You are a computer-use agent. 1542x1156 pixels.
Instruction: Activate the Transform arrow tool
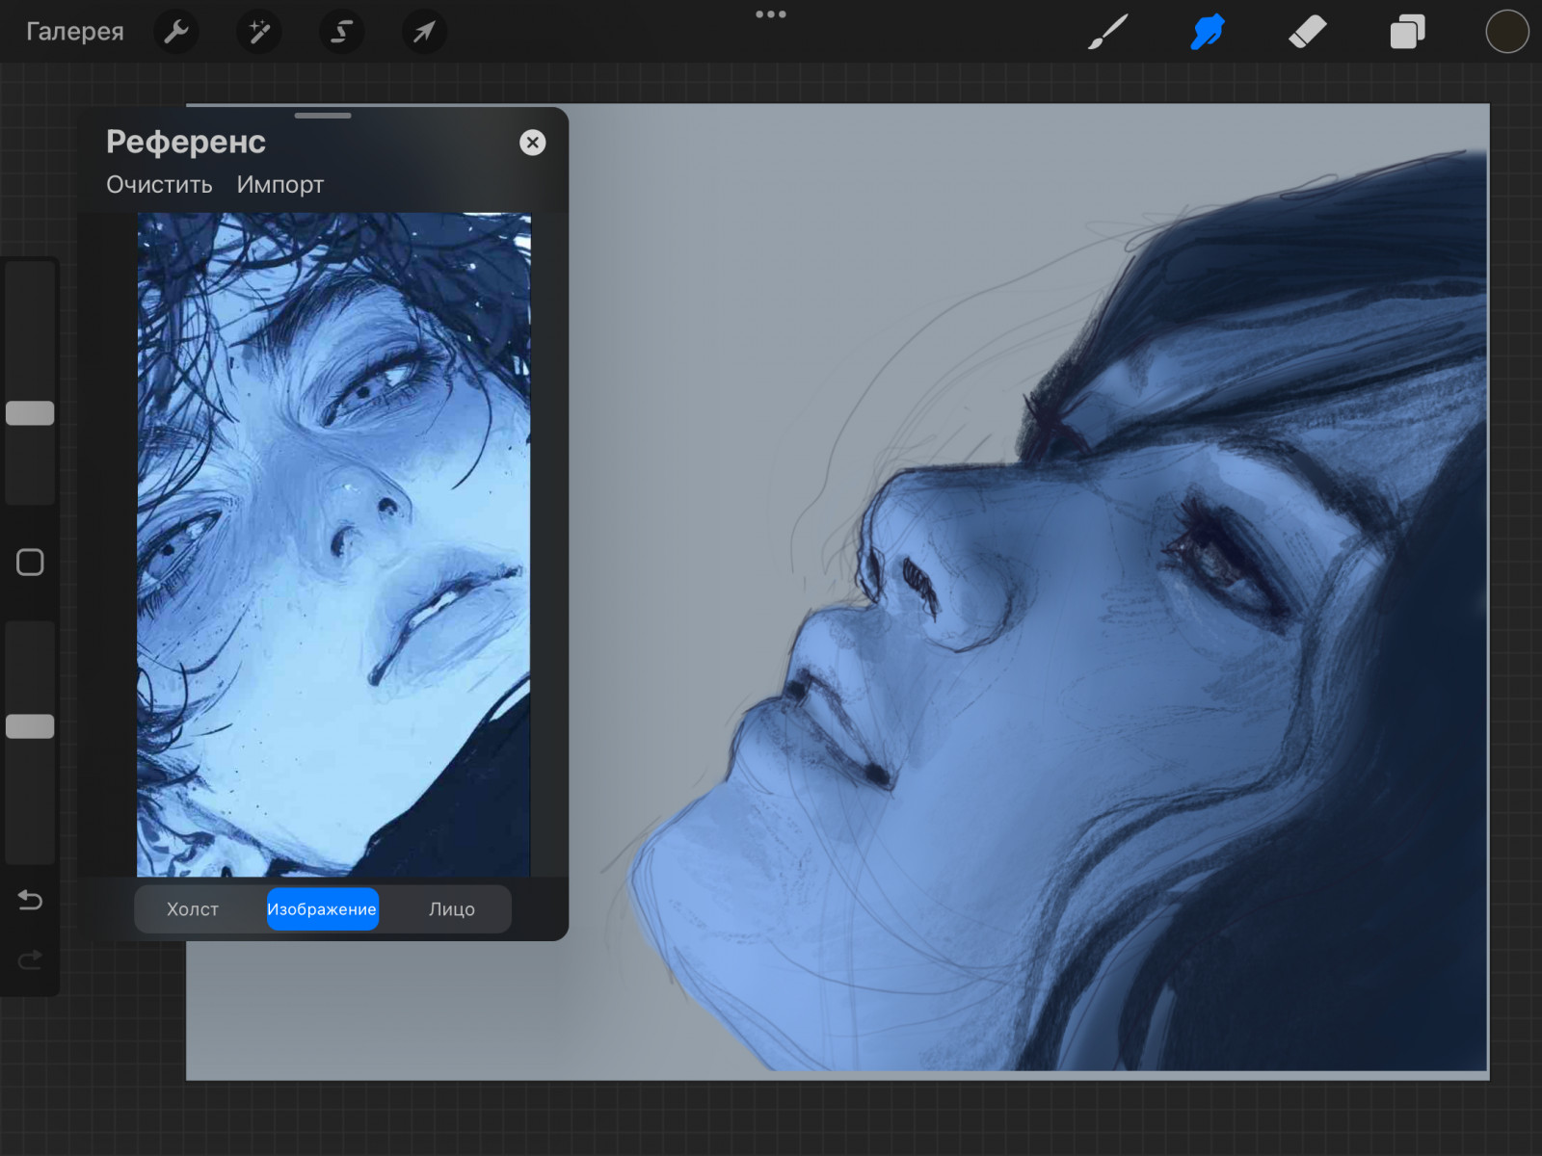point(424,32)
